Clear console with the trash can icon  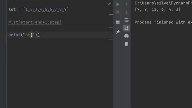pyautogui.click(x=126, y=44)
